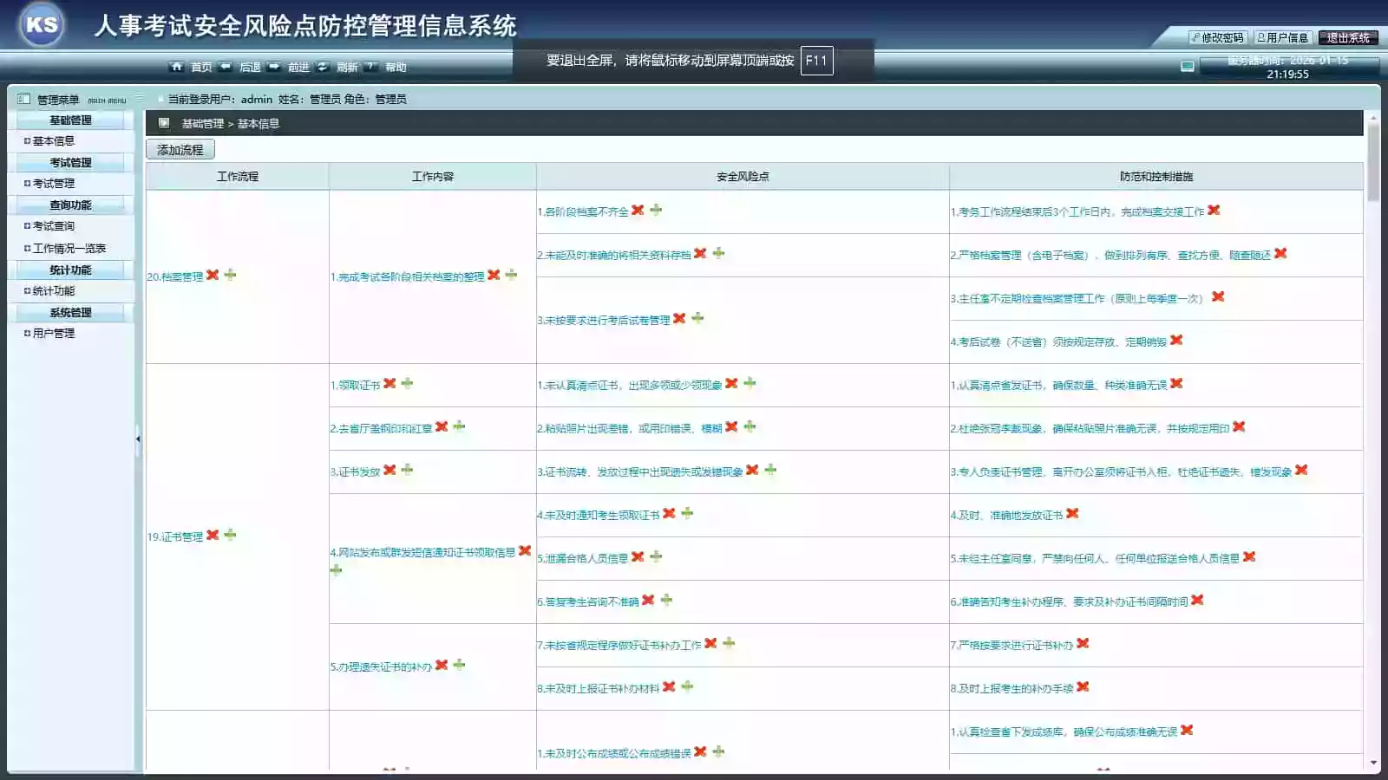
Task: Click the vertical scrollbar down arrow
Action: point(1373,763)
